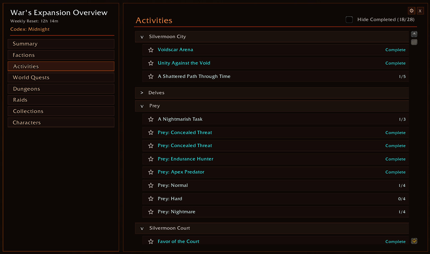Click the Codex: Midnight link
This screenshot has width=430, height=254.
point(30,29)
